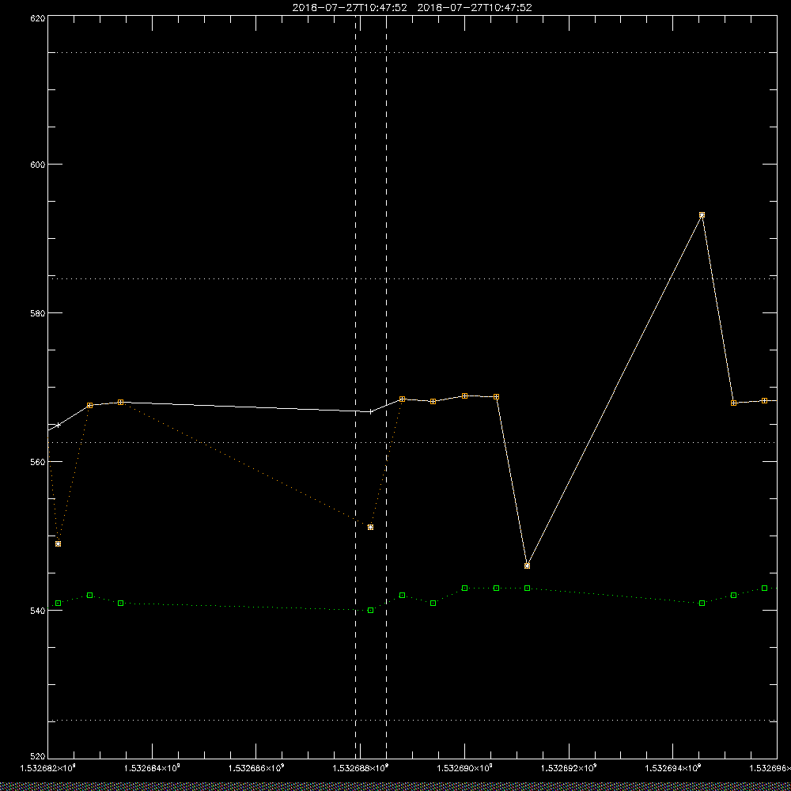Click the leftmost green square data point

[x=58, y=604]
